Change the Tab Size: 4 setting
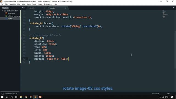The width and height of the screenshot is (176, 99). [155, 94]
